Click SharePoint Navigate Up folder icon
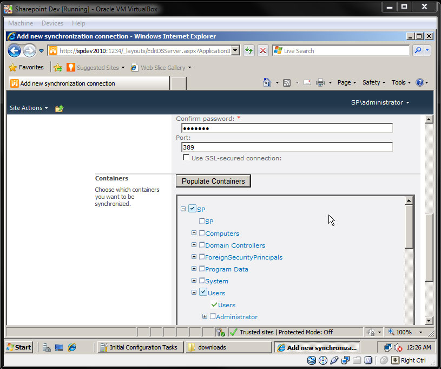The width and height of the screenshot is (441, 369). point(59,108)
